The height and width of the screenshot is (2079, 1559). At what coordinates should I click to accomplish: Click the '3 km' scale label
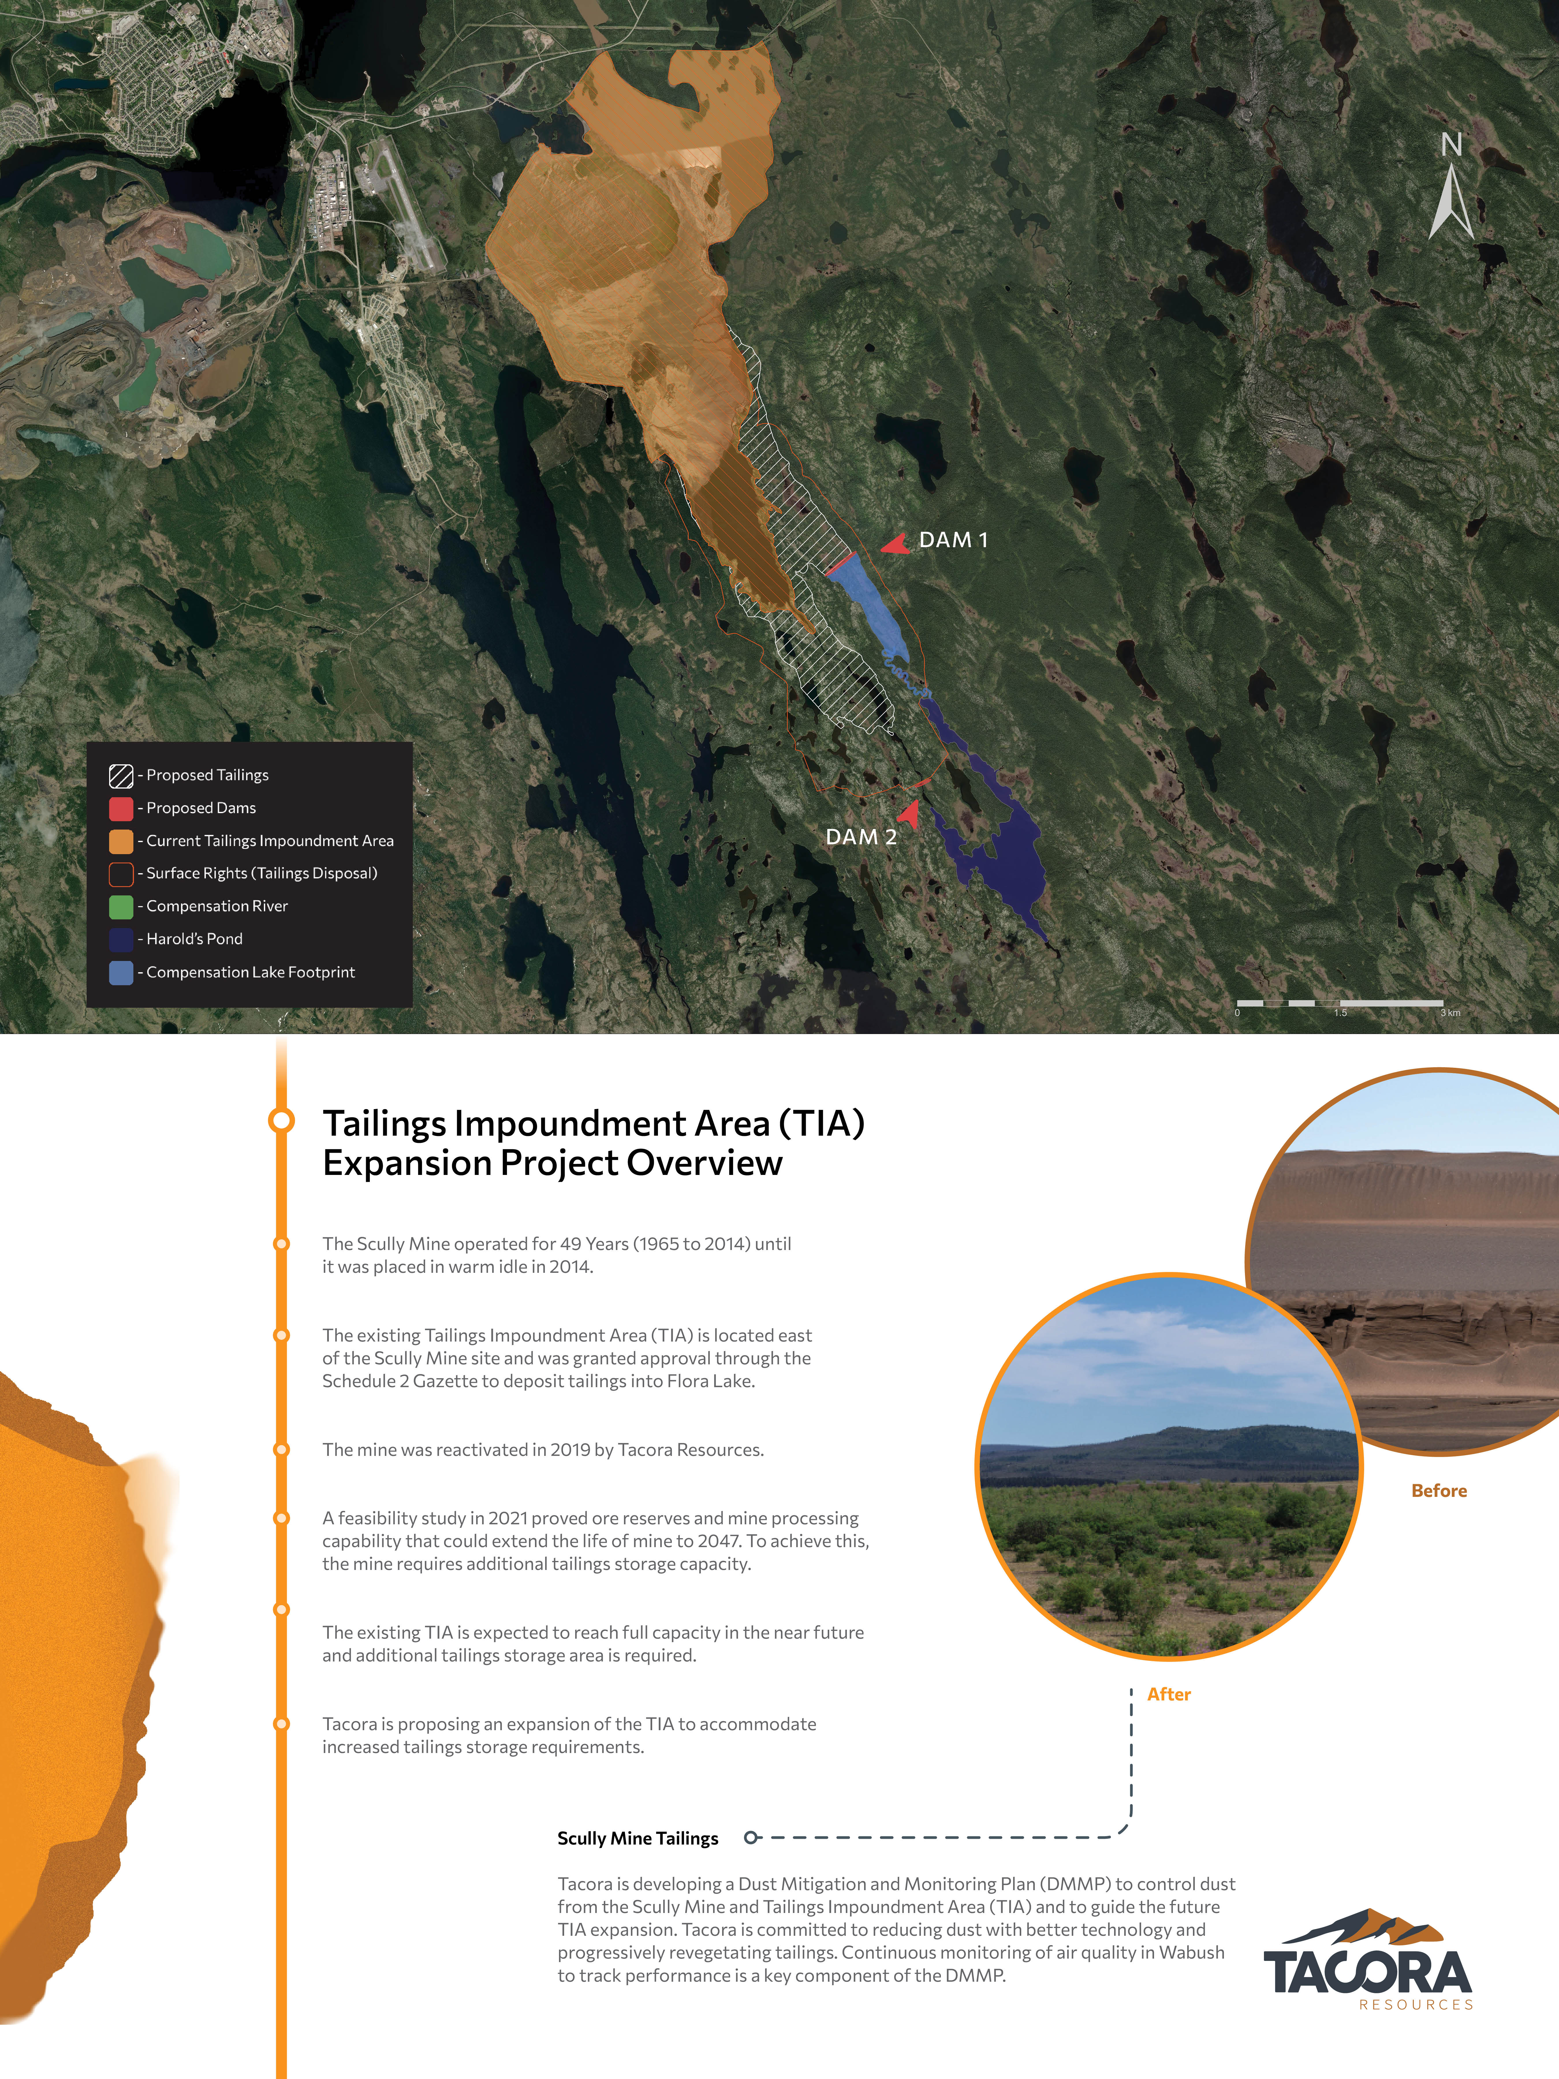1451,1013
